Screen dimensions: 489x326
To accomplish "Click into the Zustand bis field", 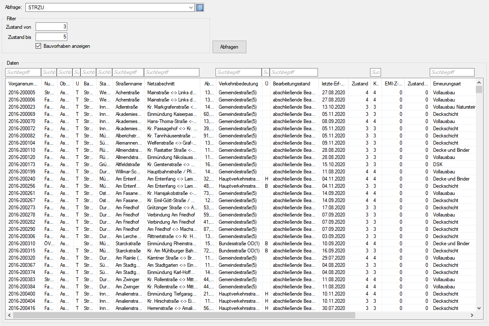I will (51, 37).
